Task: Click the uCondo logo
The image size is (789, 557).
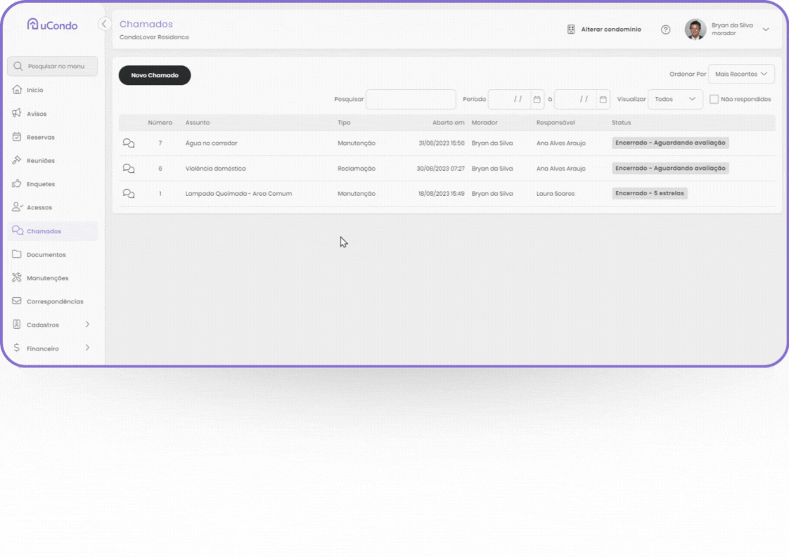Action: [52, 25]
